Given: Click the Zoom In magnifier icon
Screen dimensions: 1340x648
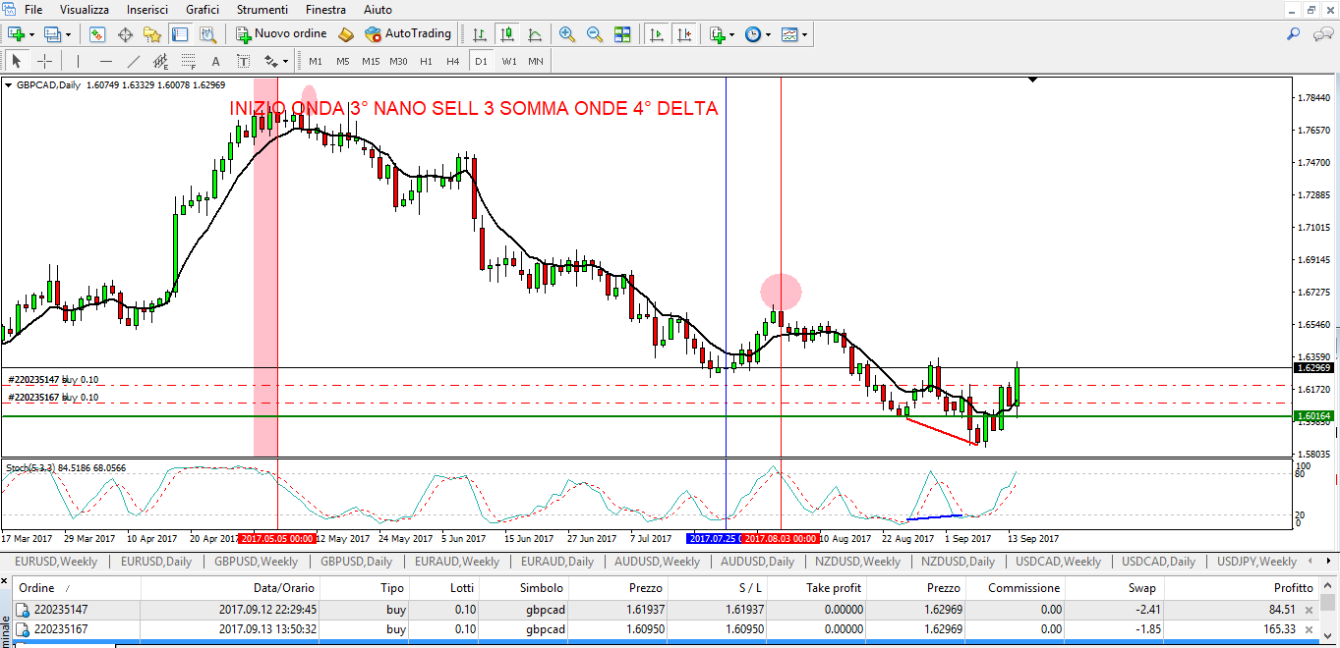Looking at the screenshot, I should click(567, 34).
